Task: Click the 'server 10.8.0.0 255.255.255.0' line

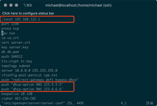Action: tap(29, 71)
